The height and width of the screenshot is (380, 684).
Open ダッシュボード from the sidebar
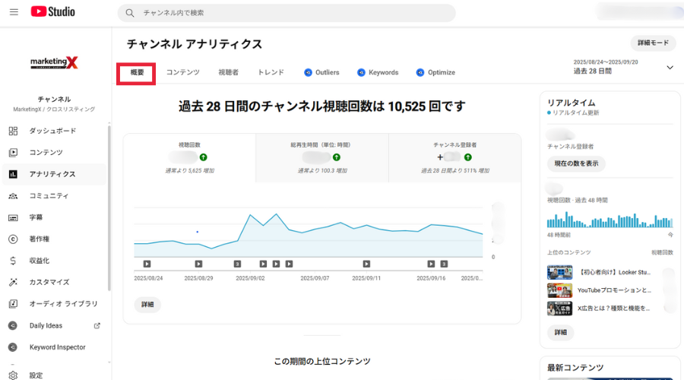52,131
